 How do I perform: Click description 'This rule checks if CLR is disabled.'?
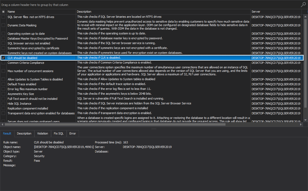(x=99, y=58)
